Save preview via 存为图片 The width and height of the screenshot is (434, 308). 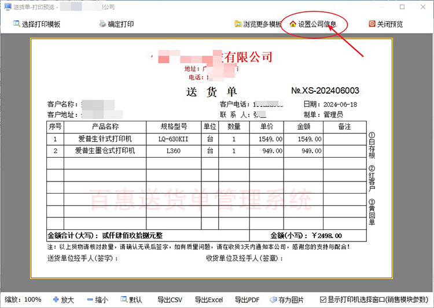point(287,300)
